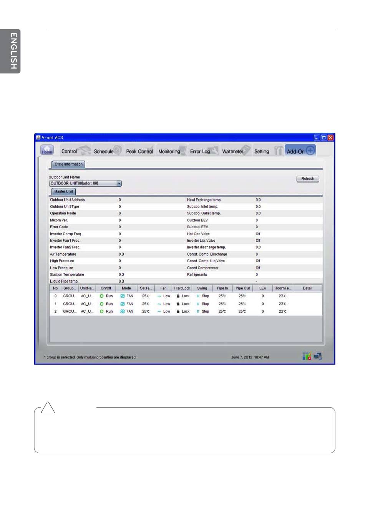Click the Pipe Out column header
365x519 pixels.
[243, 288]
